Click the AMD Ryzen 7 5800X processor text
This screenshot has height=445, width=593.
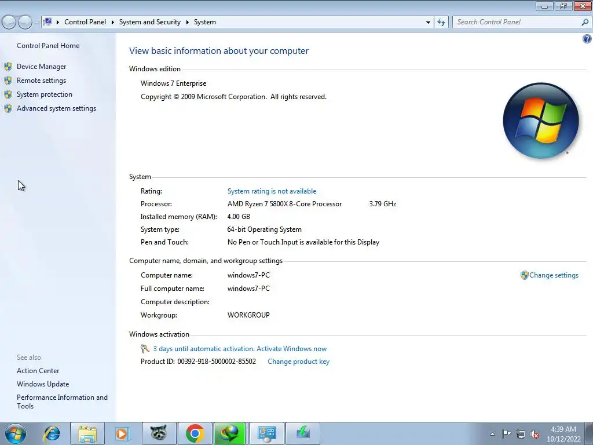point(284,204)
